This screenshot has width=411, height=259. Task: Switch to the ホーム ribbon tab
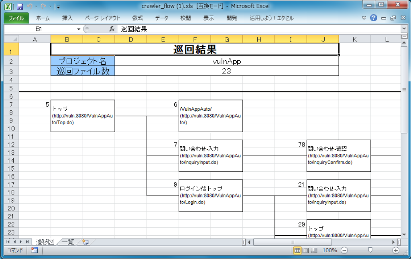(43, 18)
